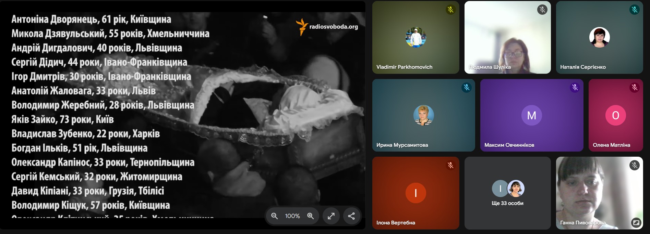Select Vladimir Parkhomovich's profile avatar
Screen dimensions: 650x234
416,37
